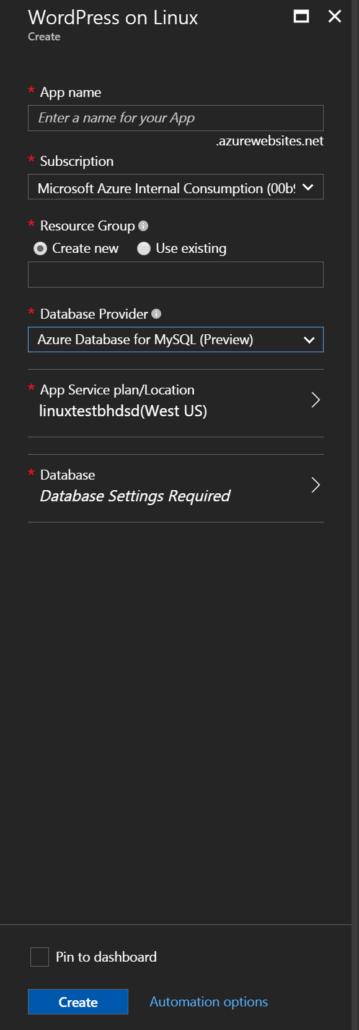Click the App Service plan chevron arrow
359x1030 pixels.
pos(316,400)
